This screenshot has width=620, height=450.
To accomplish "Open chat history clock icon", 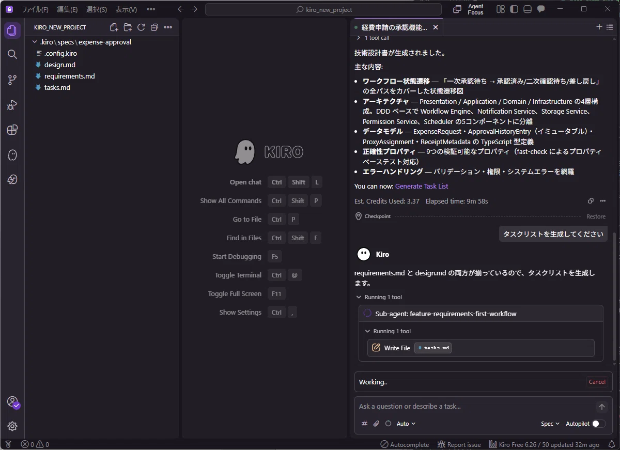I will point(610,27).
